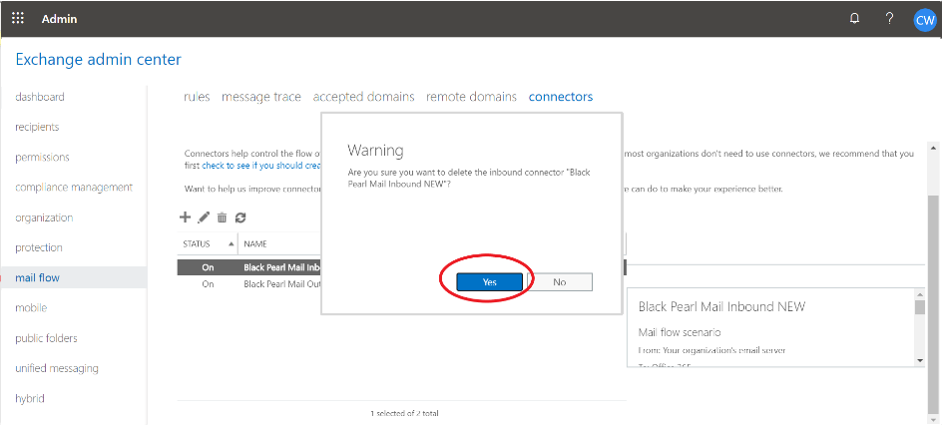Click 'Black Pearl Mail Inbound NEW' details heading
The width and height of the screenshot is (942, 425).
(x=721, y=306)
